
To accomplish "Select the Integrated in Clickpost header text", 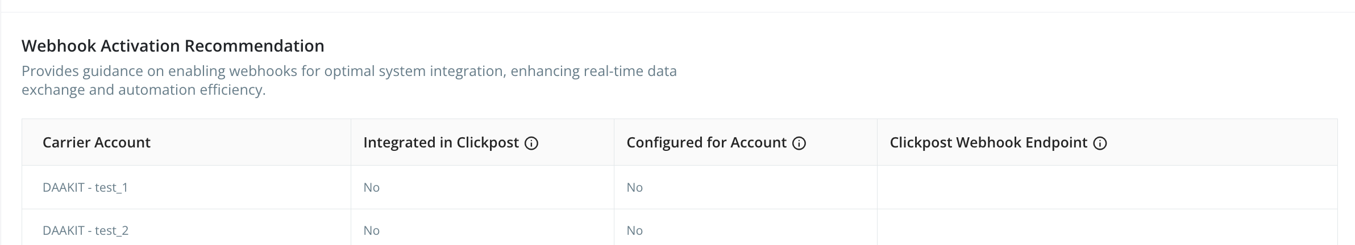I will (x=441, y=142).
